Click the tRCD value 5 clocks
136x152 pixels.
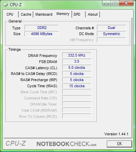[77, 74]
